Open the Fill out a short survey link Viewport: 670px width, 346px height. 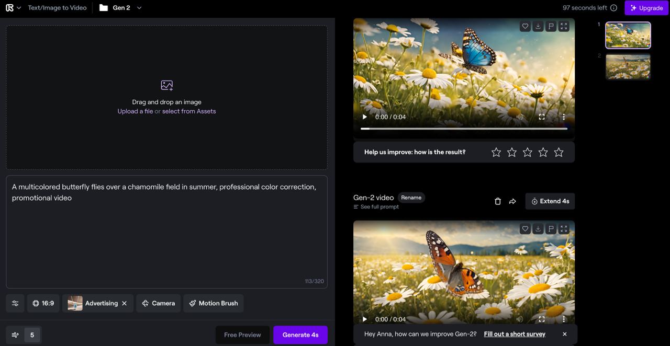pos(514,334)
